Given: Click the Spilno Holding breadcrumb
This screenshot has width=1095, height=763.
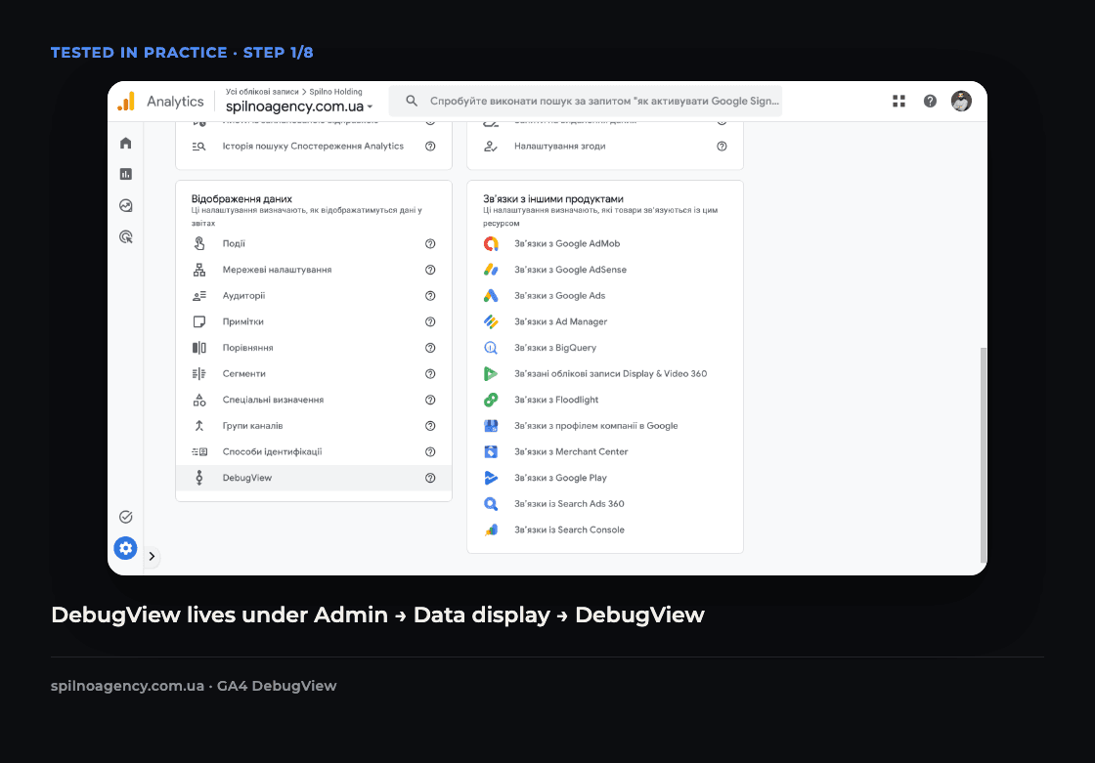Looking at the screenshot, I should pyautogui.click(x=336, y=92).
